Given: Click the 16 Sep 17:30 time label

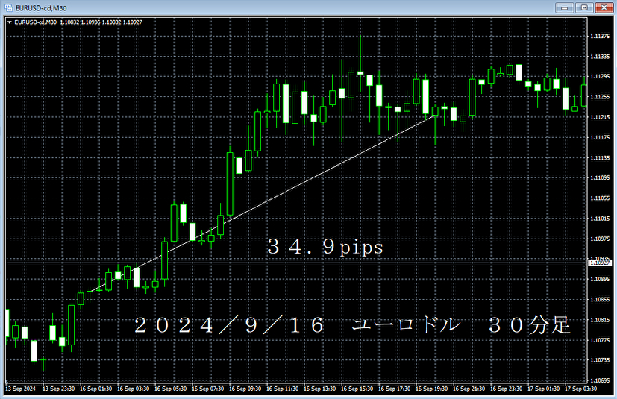Looking at the screenshot, I should pyautogui.click(x=394, y=389).
